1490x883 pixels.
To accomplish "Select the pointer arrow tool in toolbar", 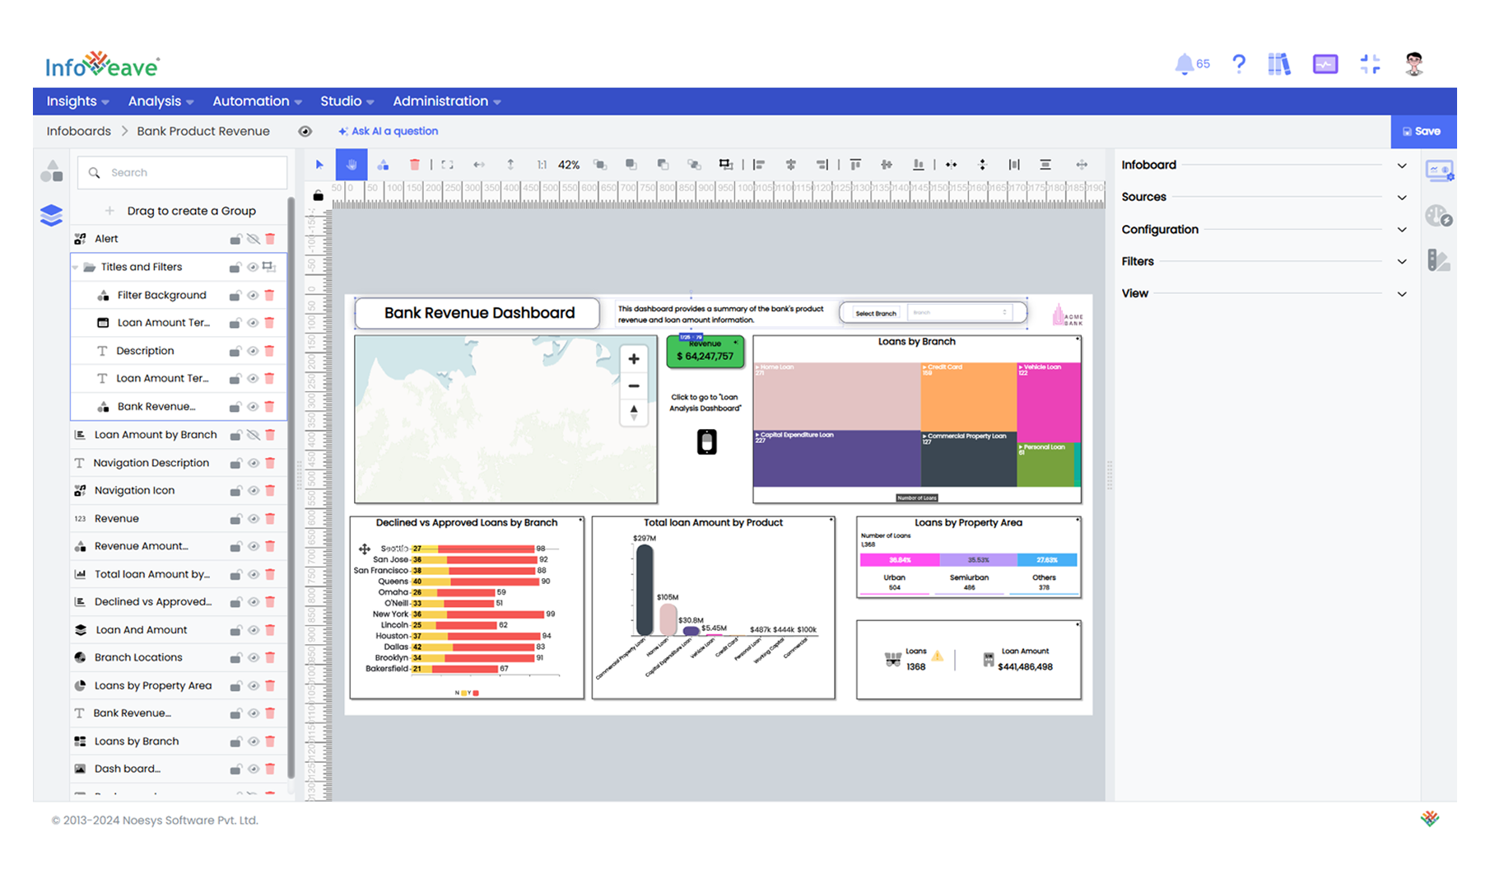I will coord(319,165).
